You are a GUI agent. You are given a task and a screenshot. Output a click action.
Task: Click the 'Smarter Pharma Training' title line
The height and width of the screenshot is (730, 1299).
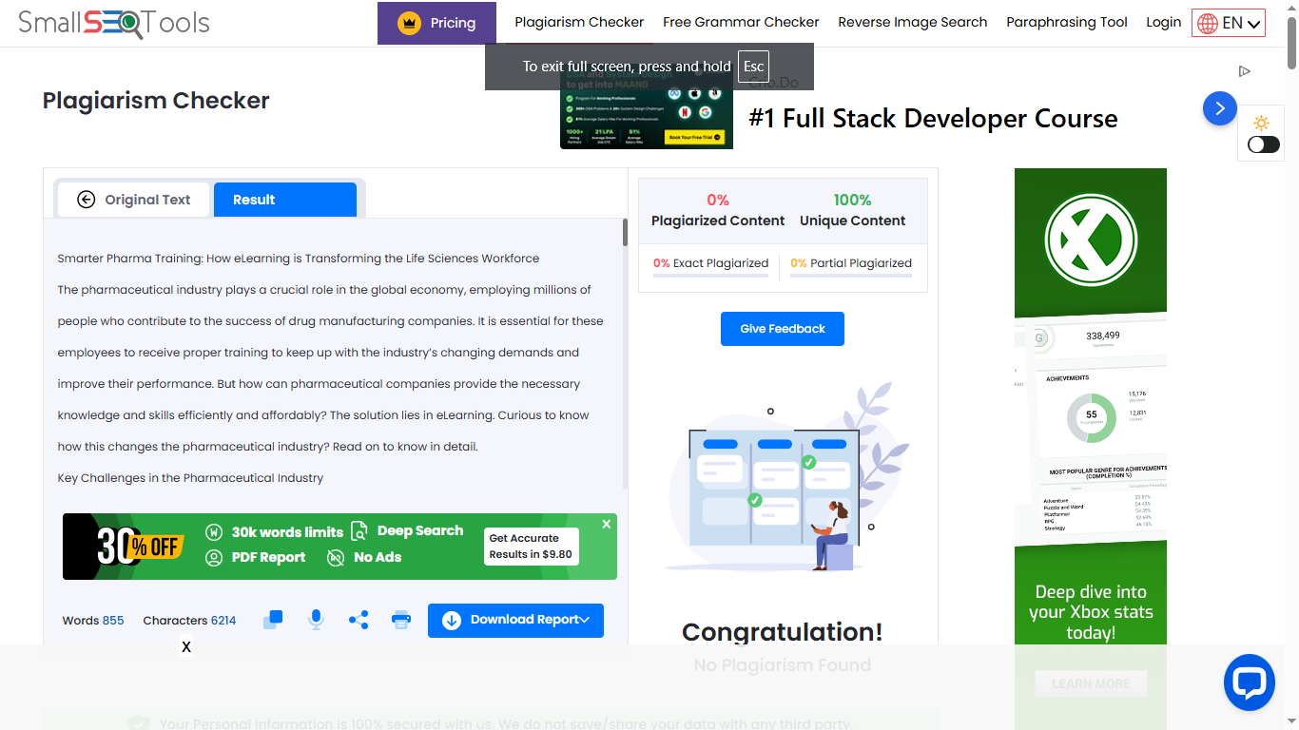click(x=299, y=259)
